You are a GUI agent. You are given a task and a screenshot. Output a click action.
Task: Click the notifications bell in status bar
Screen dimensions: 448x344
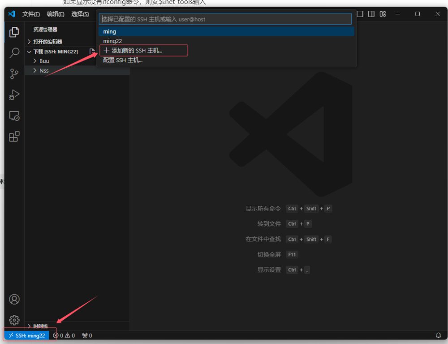(439, 335)
